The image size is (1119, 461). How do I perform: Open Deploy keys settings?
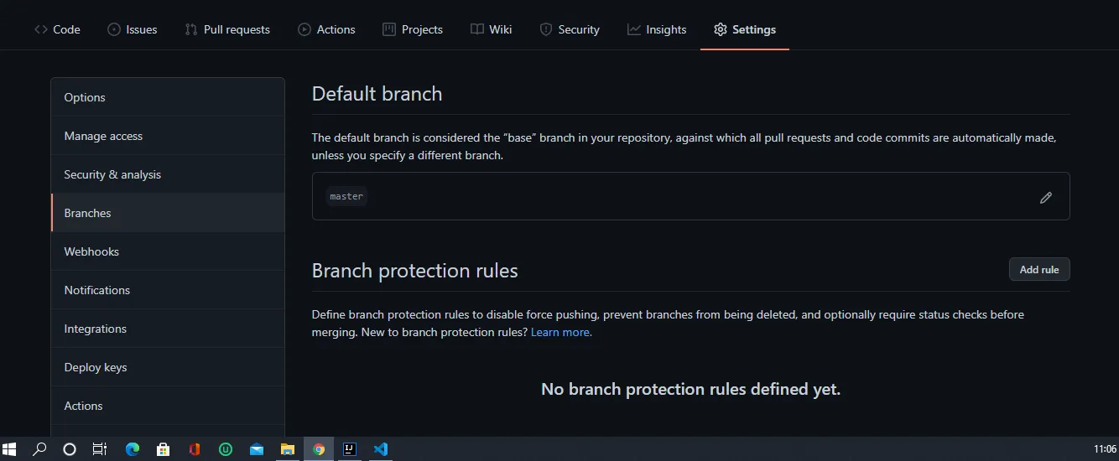[x=96, y=367]
